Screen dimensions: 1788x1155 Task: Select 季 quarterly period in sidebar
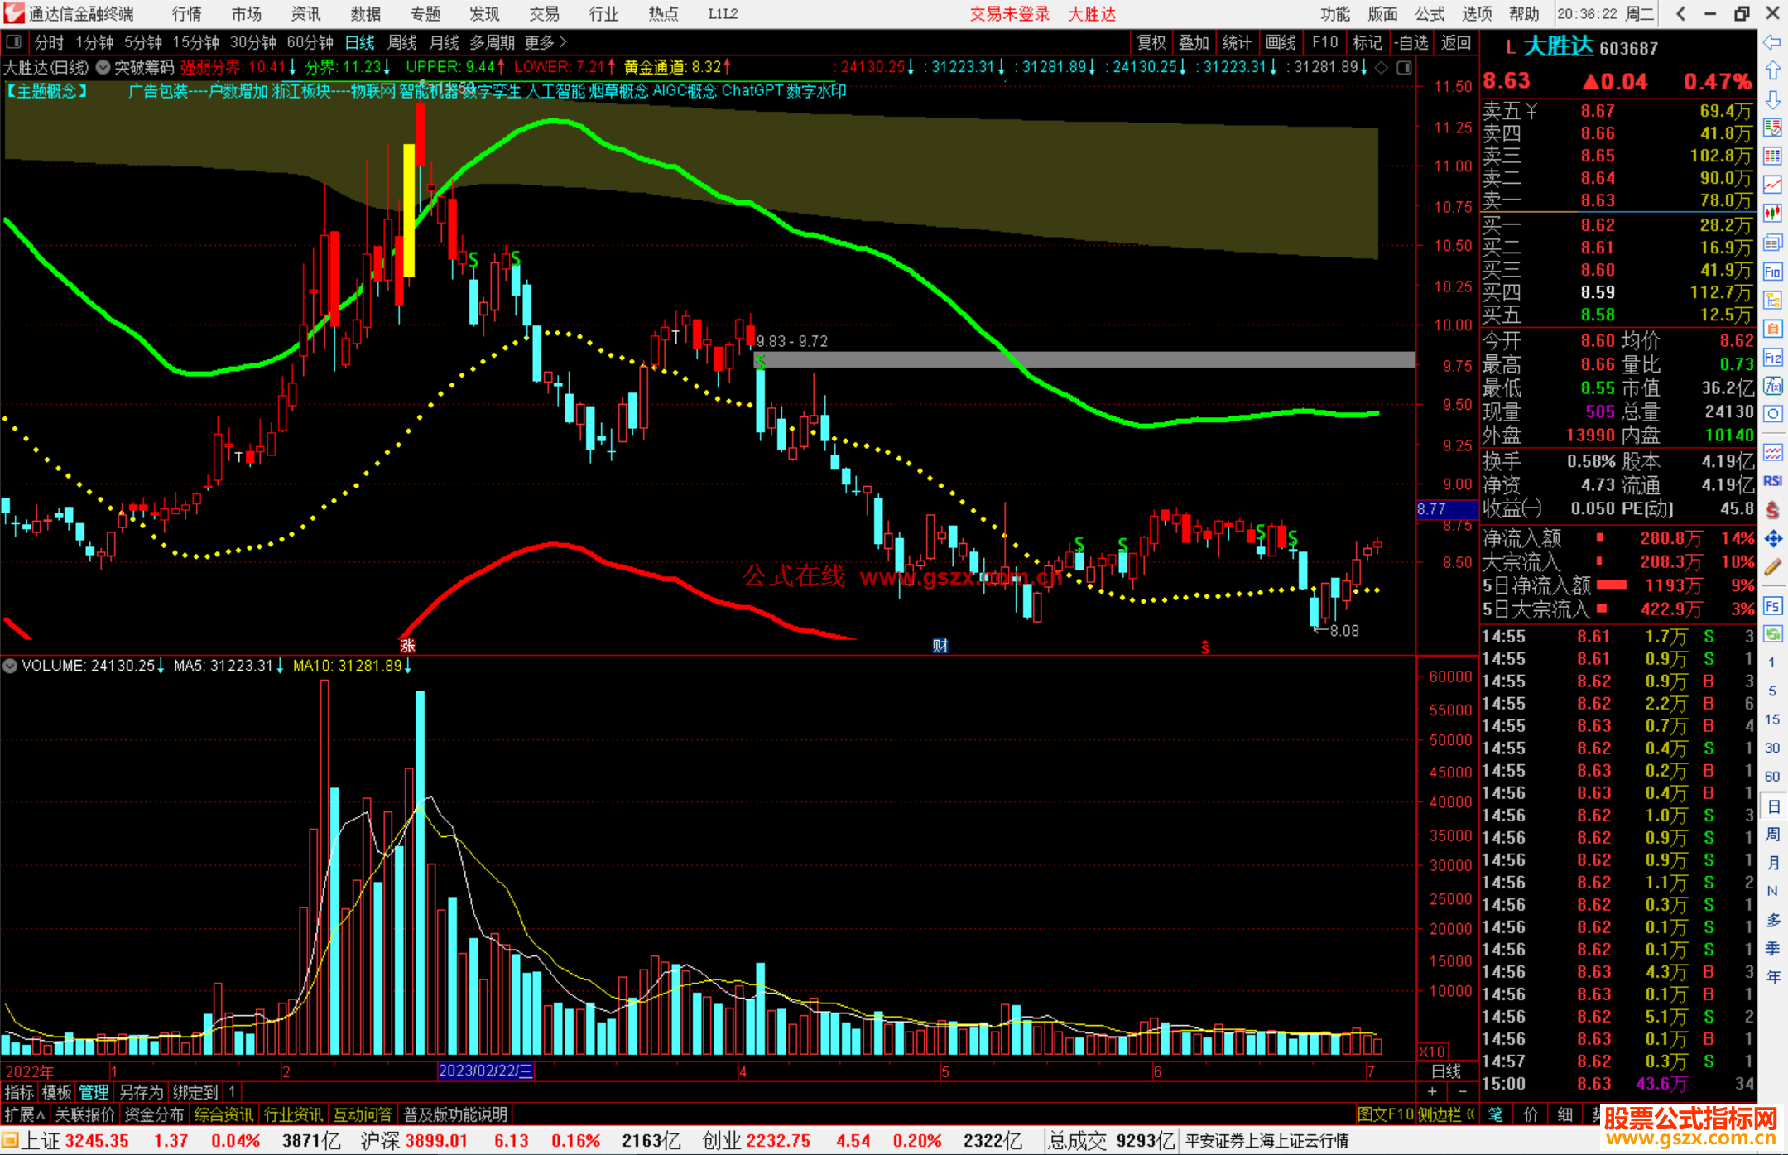[1772, 949]
